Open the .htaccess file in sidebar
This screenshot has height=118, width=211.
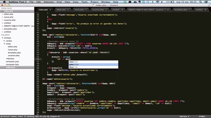10,58
